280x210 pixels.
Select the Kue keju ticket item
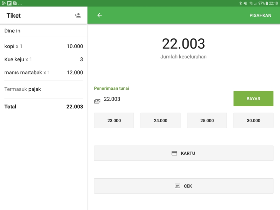[44, 59]
